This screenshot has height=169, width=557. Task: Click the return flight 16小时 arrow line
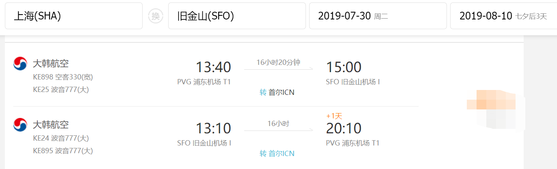(278, 130)
